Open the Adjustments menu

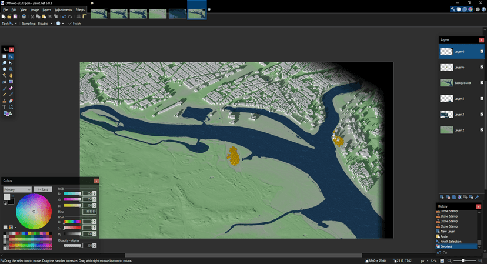pyautogui.click(x=63, y=10)
